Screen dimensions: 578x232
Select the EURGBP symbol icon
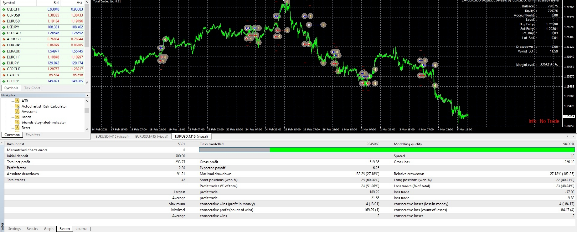click(x=4, y=45)
